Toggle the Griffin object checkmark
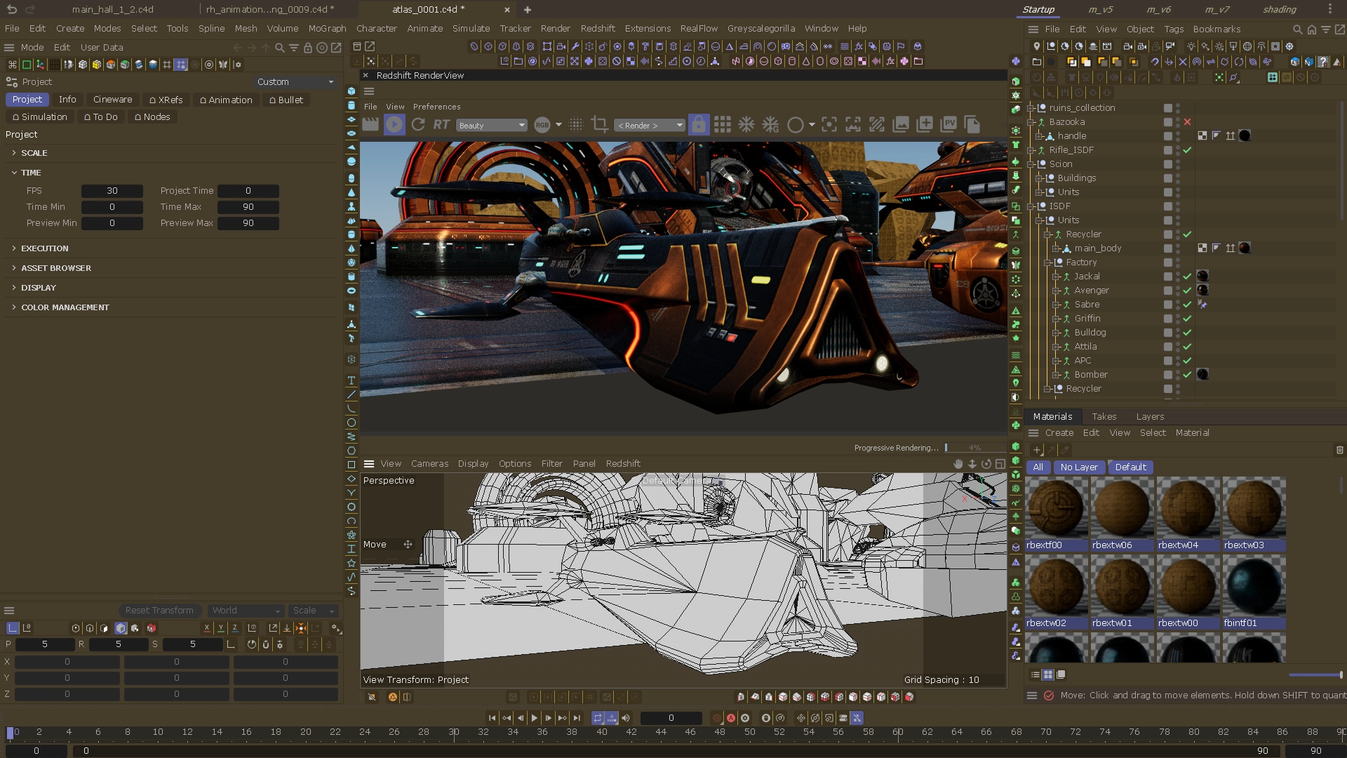 tap(1187, 319)
